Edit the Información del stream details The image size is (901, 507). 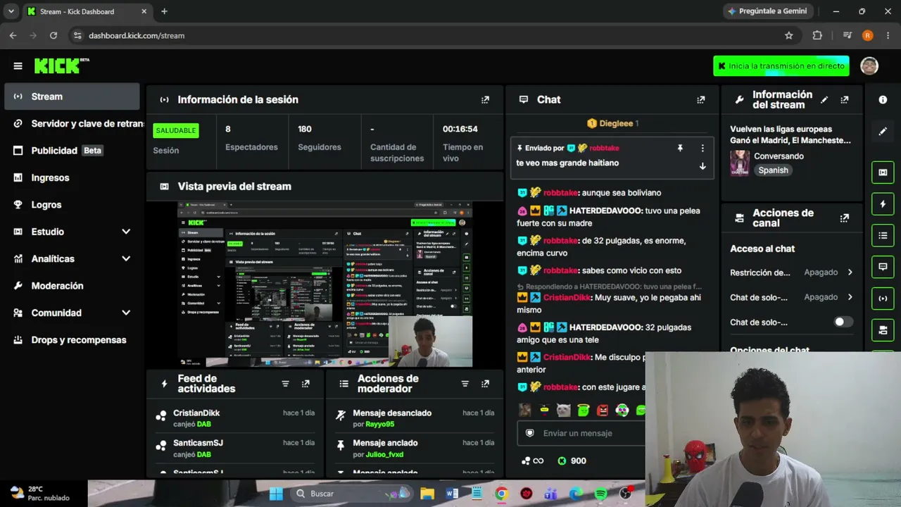coord(824,100)
